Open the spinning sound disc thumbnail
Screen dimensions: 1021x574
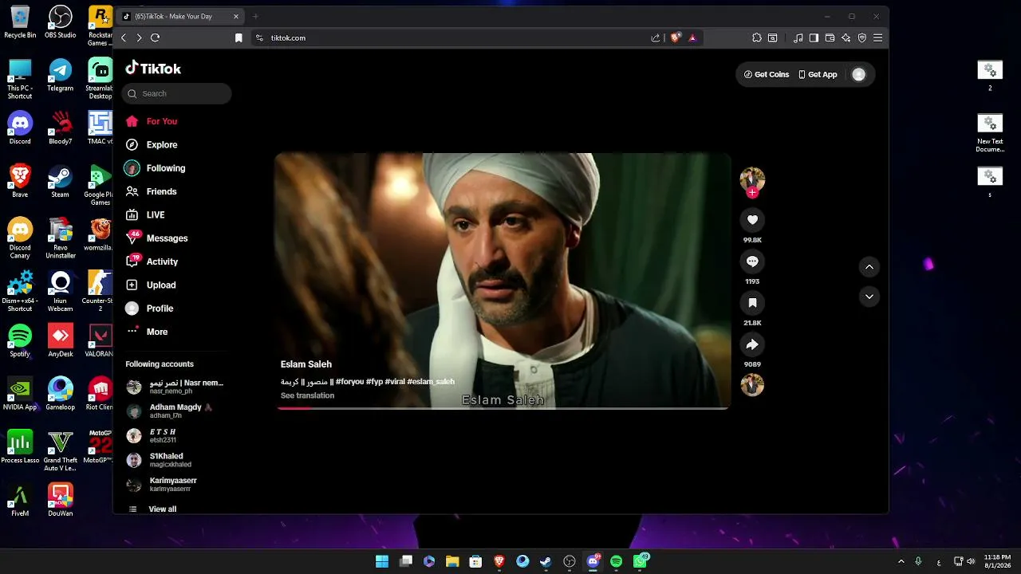coord(752,385)
